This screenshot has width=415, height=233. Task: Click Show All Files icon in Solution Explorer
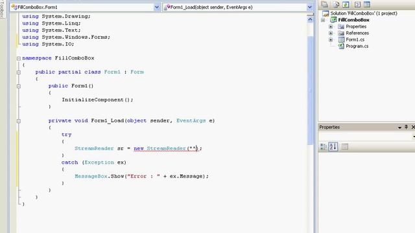[x=336, y=5]
